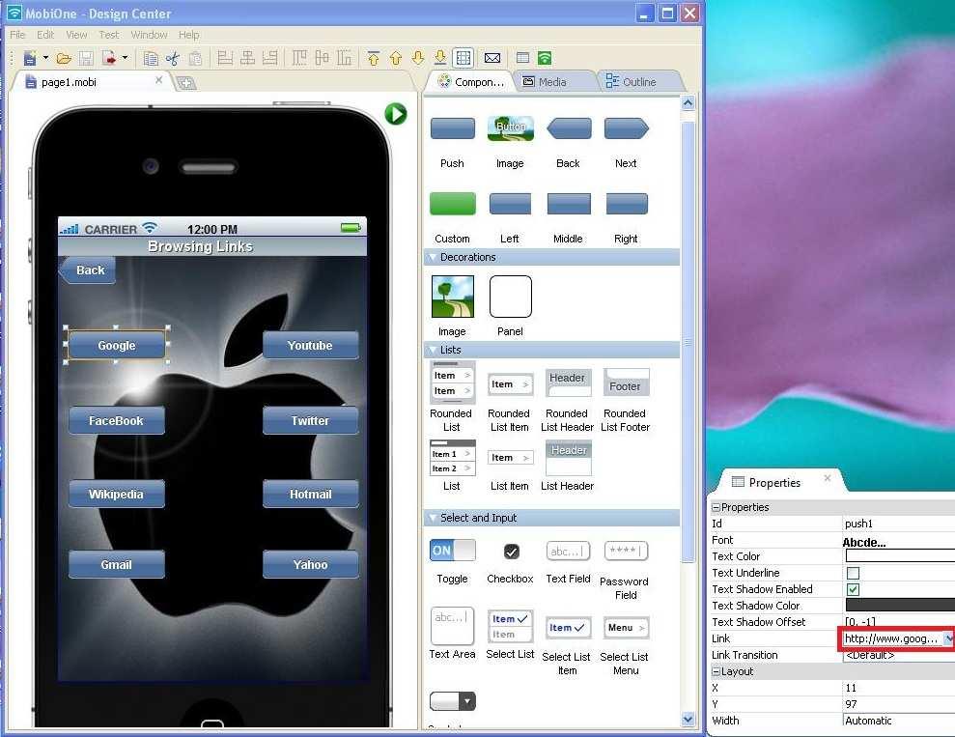Click the align top edges icon
This screenshot has height=737, width=955.
click(x=299, y=58)
